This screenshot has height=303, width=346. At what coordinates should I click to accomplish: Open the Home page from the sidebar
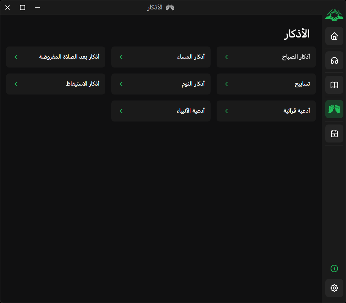click(x=334, y=36)
